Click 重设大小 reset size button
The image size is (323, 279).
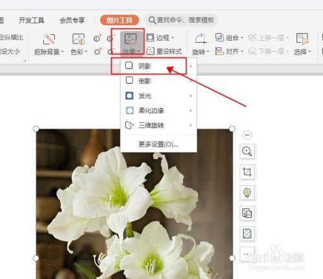[x=10, y=52]
